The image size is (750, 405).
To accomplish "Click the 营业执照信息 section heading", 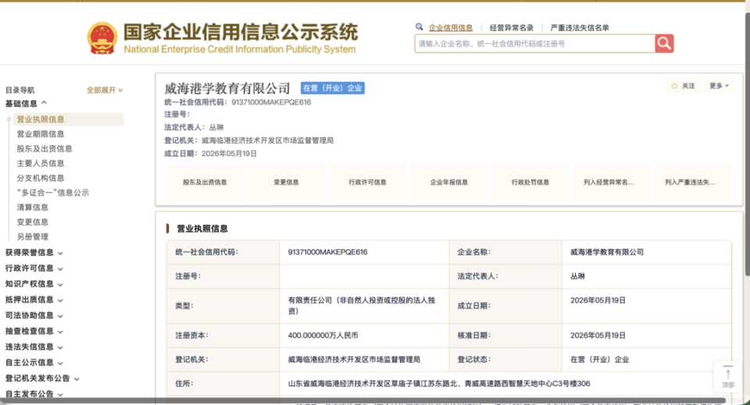I will pos(202,229).
